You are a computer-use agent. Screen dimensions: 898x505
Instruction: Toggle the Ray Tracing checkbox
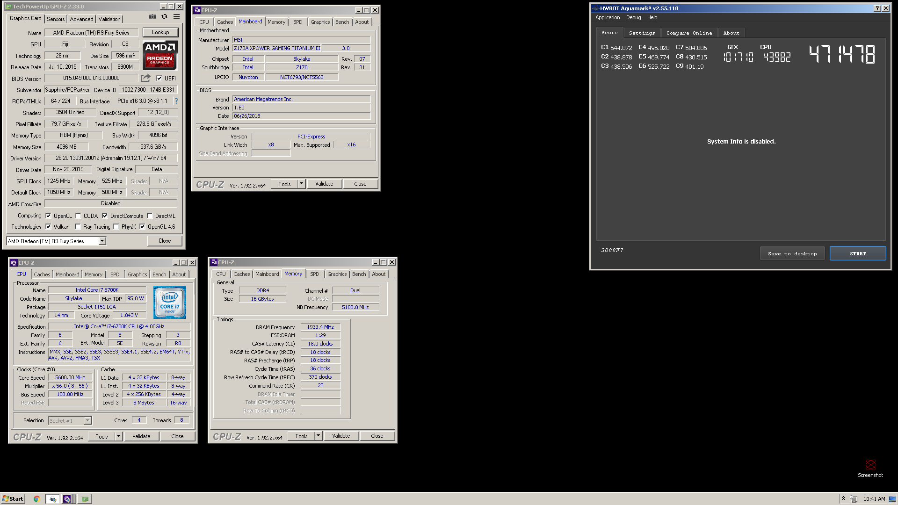(x=78, y=227)
